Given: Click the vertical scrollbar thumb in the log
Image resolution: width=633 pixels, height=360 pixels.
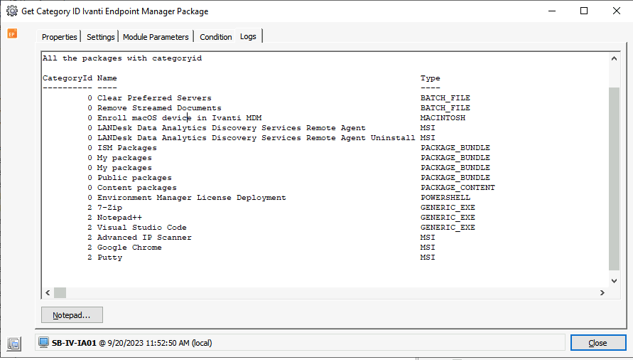Looking at the screenshot, I should [614, 179].
